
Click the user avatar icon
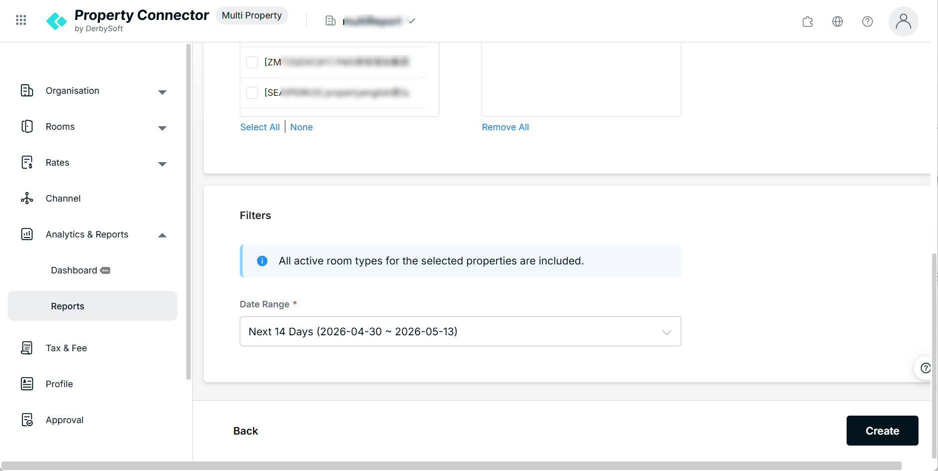point(903,21)
